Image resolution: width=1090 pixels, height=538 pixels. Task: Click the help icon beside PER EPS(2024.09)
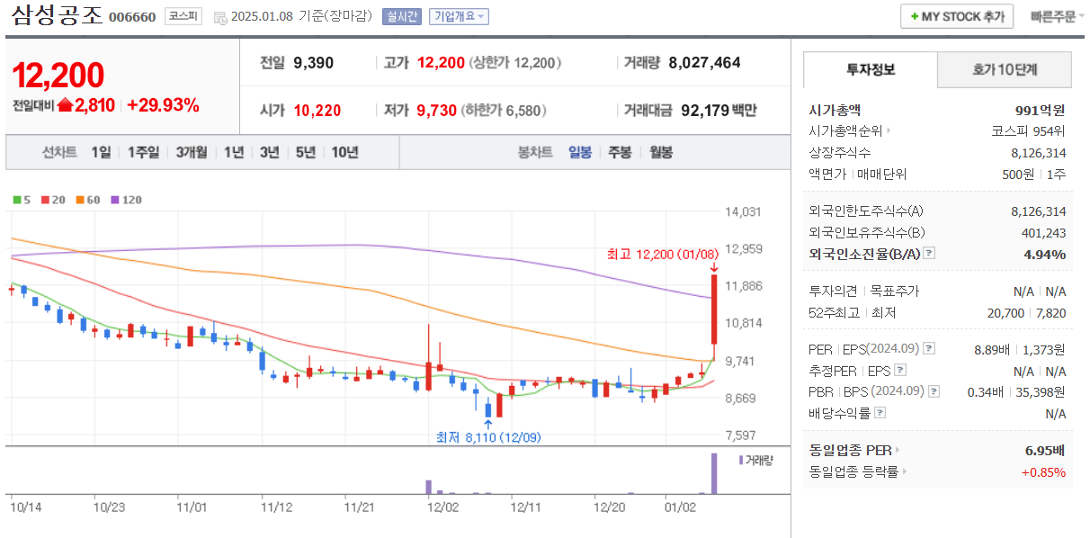click(929, 349)
